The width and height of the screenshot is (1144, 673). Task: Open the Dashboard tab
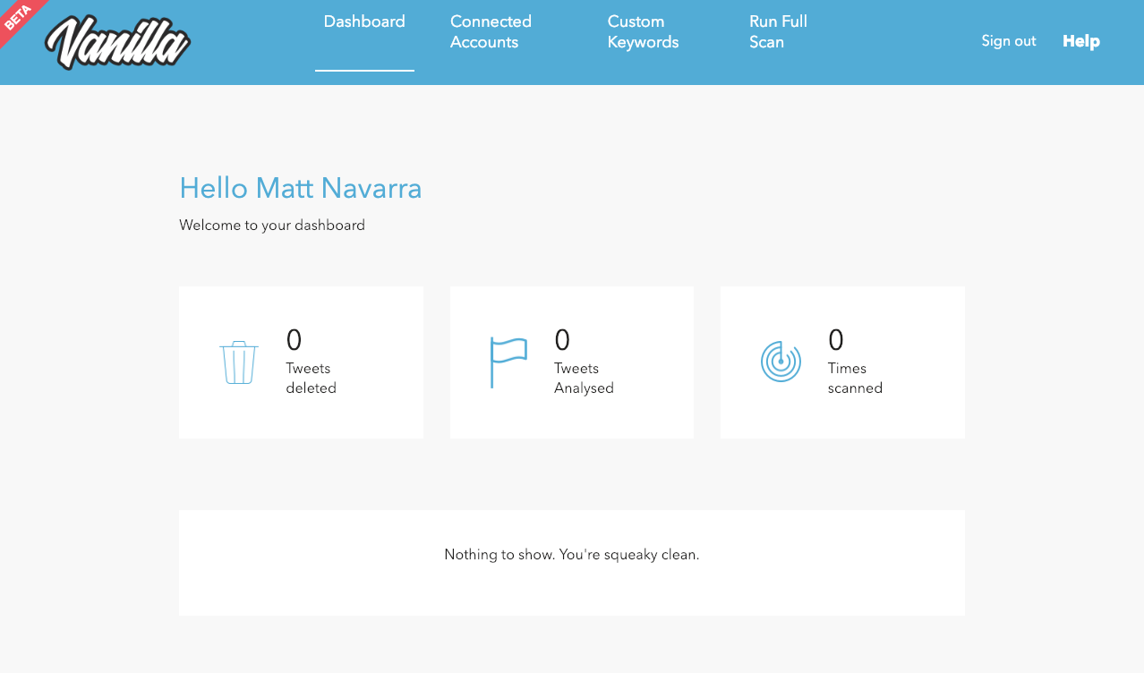(x=364, y=21)
